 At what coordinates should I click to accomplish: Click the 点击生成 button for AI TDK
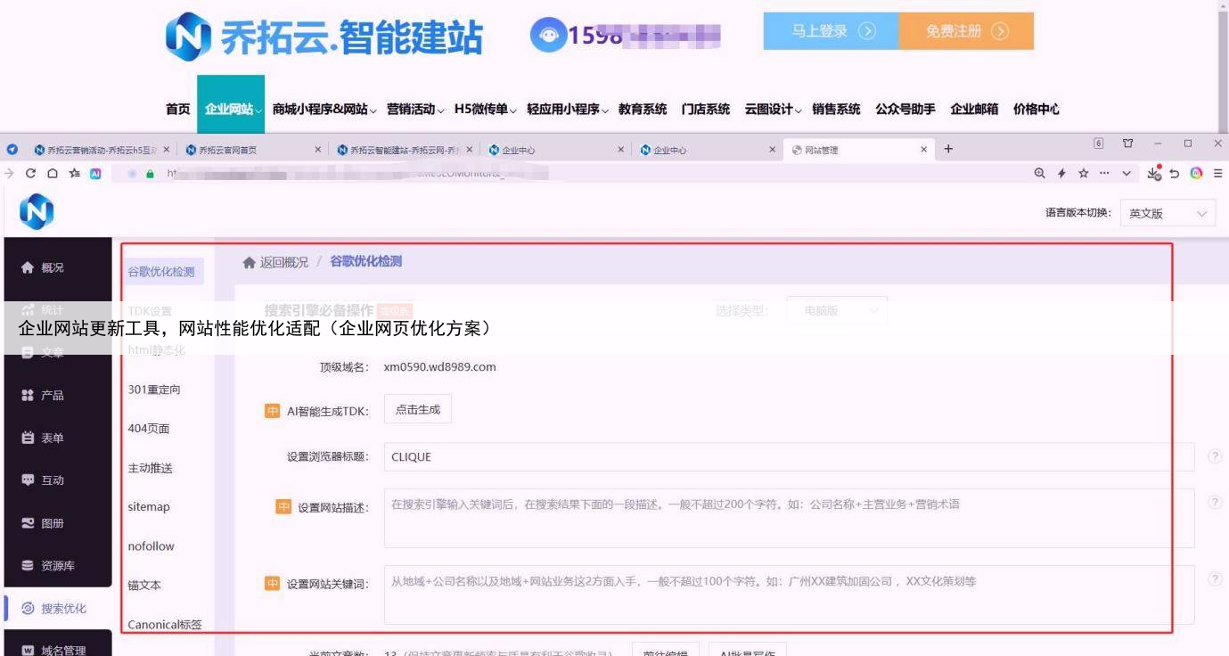click(x=417, y=409)
